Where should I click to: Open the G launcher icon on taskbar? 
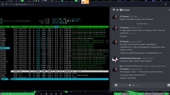coord(51,94)
